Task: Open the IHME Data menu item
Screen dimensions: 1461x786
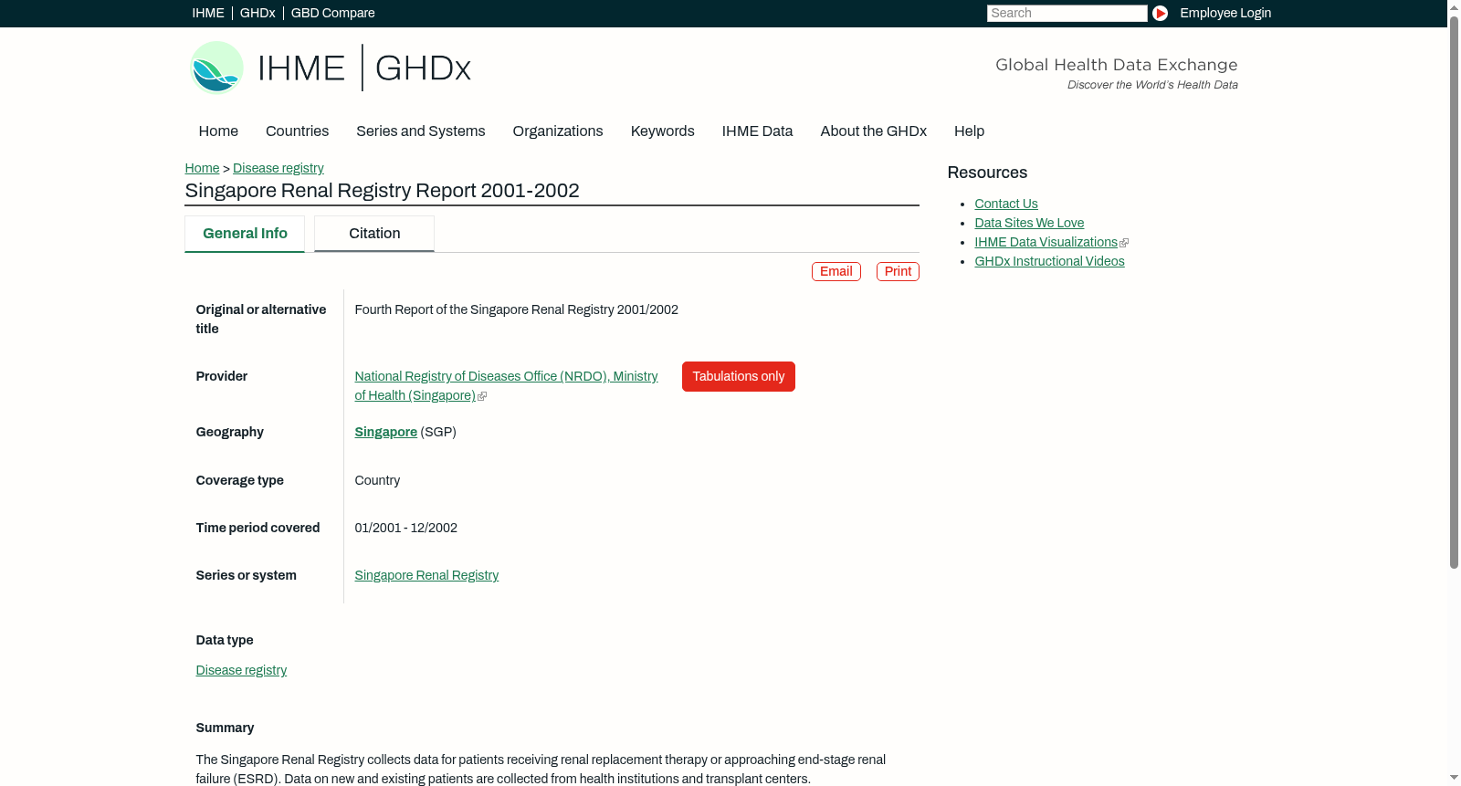Action: [x=757, y=131]
